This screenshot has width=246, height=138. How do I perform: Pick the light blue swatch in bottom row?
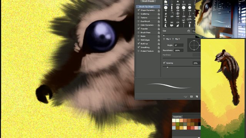pyautogui.click(x=174, y=128)
